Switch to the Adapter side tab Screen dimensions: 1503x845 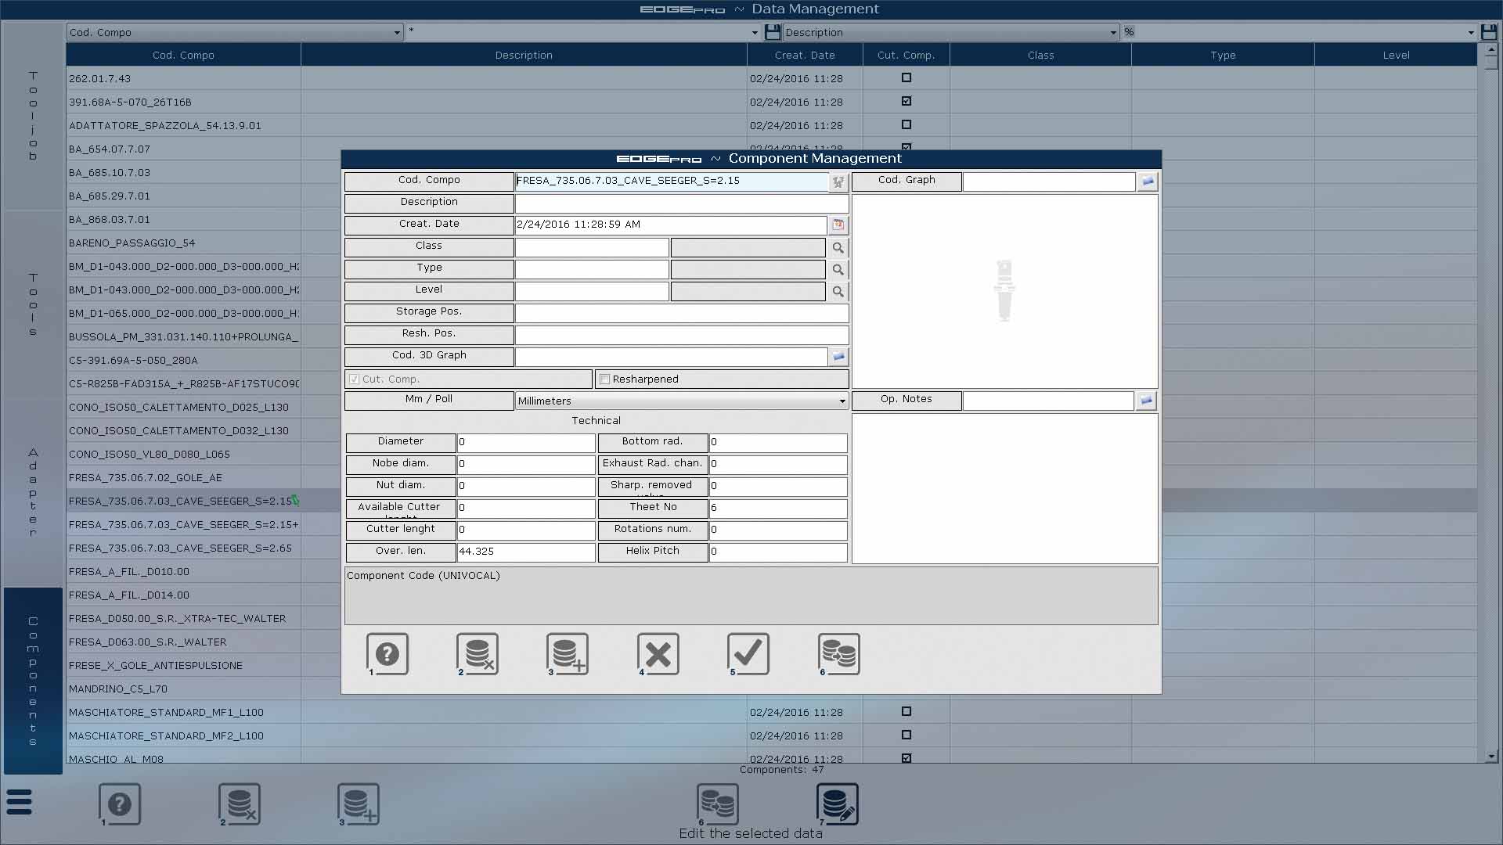[33, 493]
